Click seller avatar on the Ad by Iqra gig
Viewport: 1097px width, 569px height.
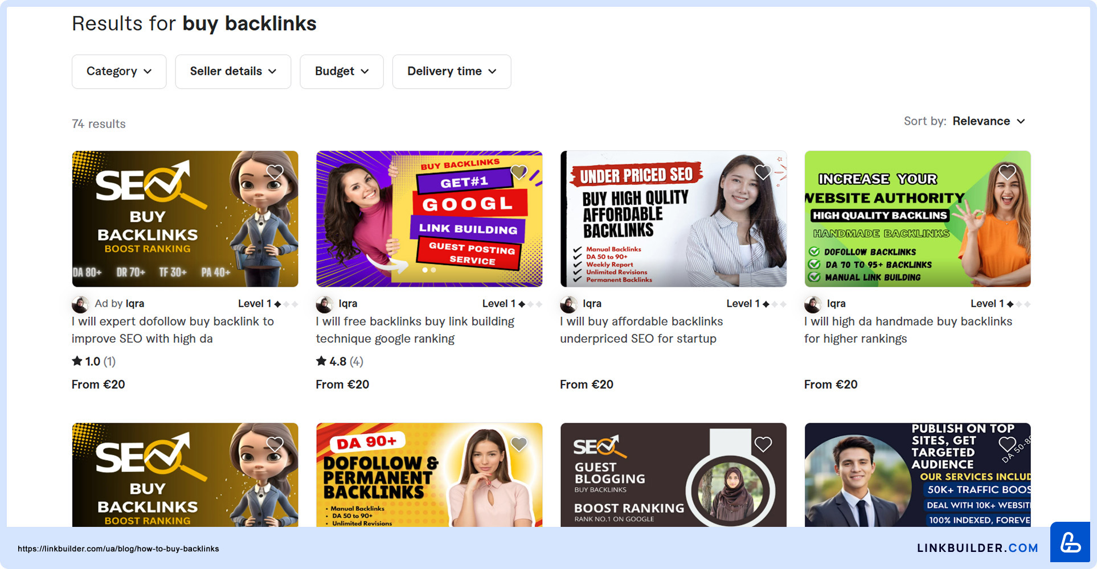click(80, 304)
